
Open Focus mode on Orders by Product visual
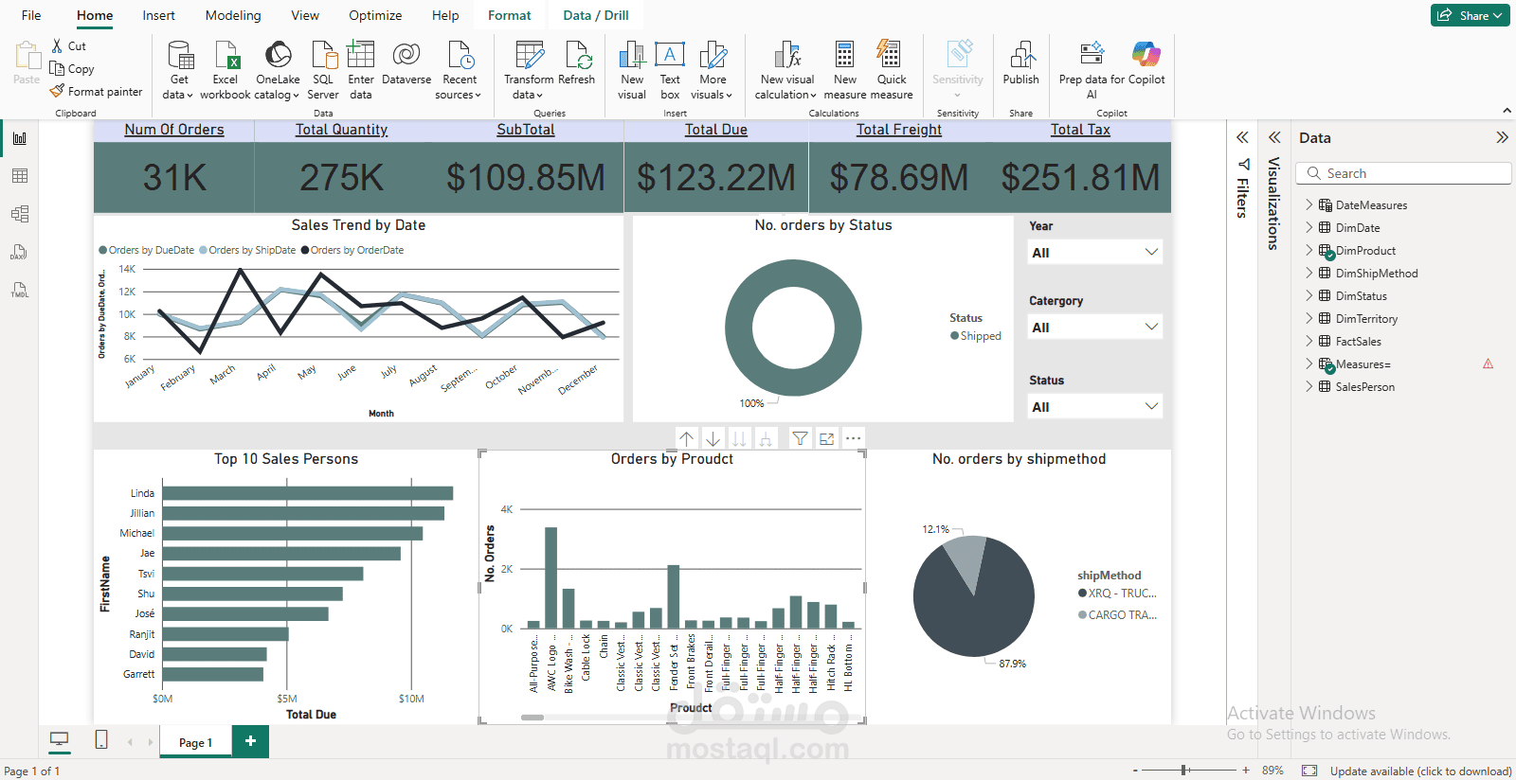[x=827, y=438]
